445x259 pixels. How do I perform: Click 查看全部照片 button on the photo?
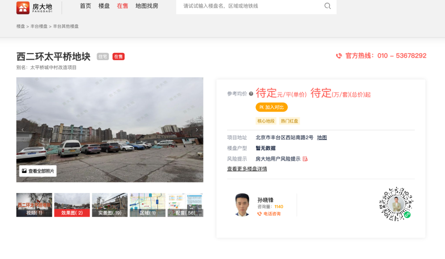click(38, 171)
